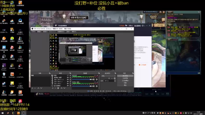
Task: Open 我的直播间 link in 斗鱼直播管家
Action: [137, 26]
